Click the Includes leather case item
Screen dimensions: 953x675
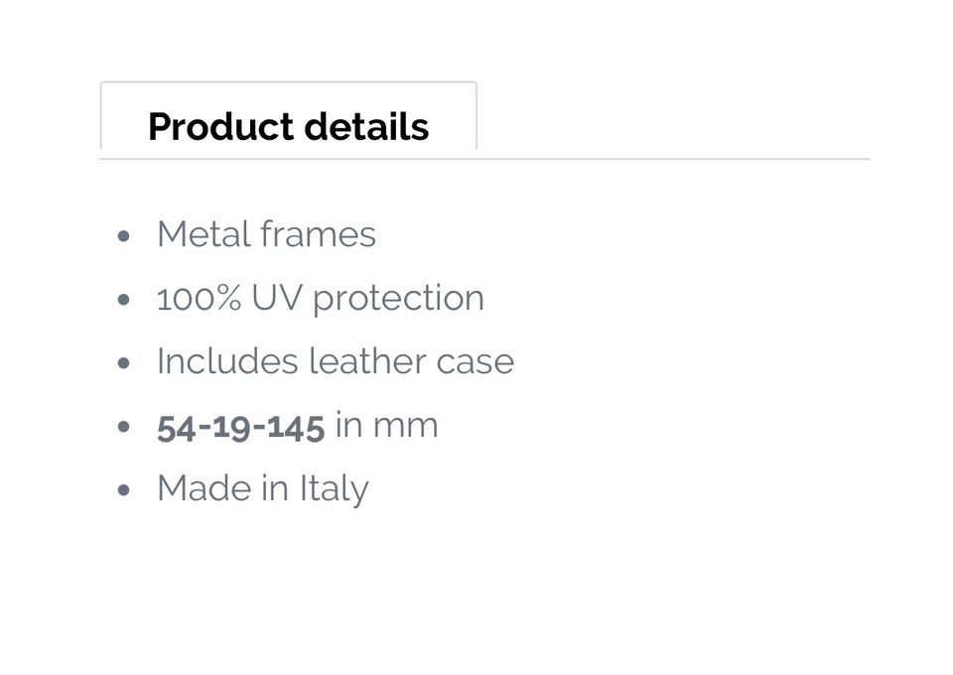(335, 361)
